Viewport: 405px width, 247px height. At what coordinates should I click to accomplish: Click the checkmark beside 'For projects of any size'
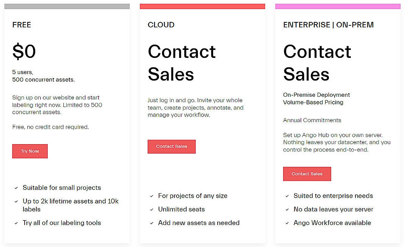(x=152, y=196)
